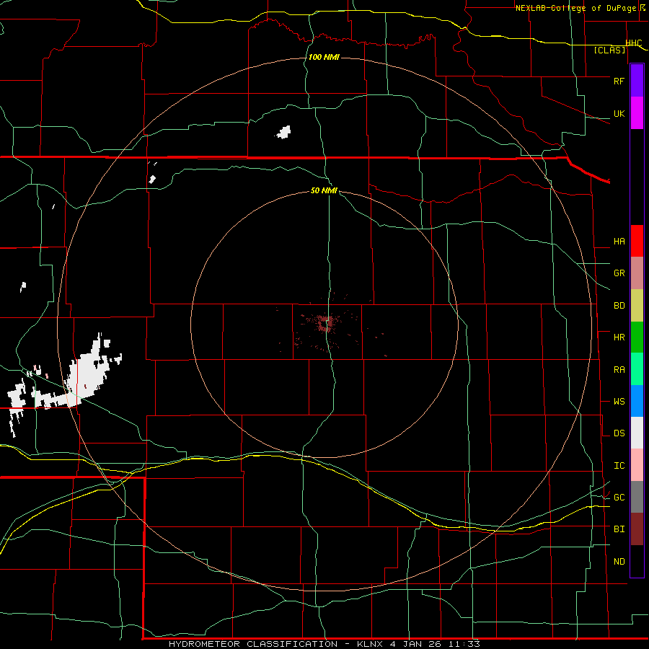Click the 50 NMI range ring label
649x649 pixels.
click(324, 190)
